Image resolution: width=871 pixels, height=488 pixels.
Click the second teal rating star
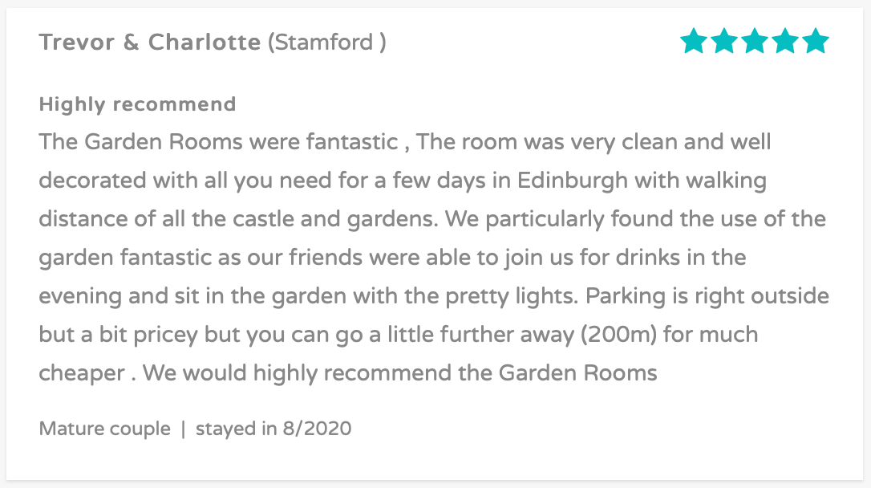click(x=724, y=41)
